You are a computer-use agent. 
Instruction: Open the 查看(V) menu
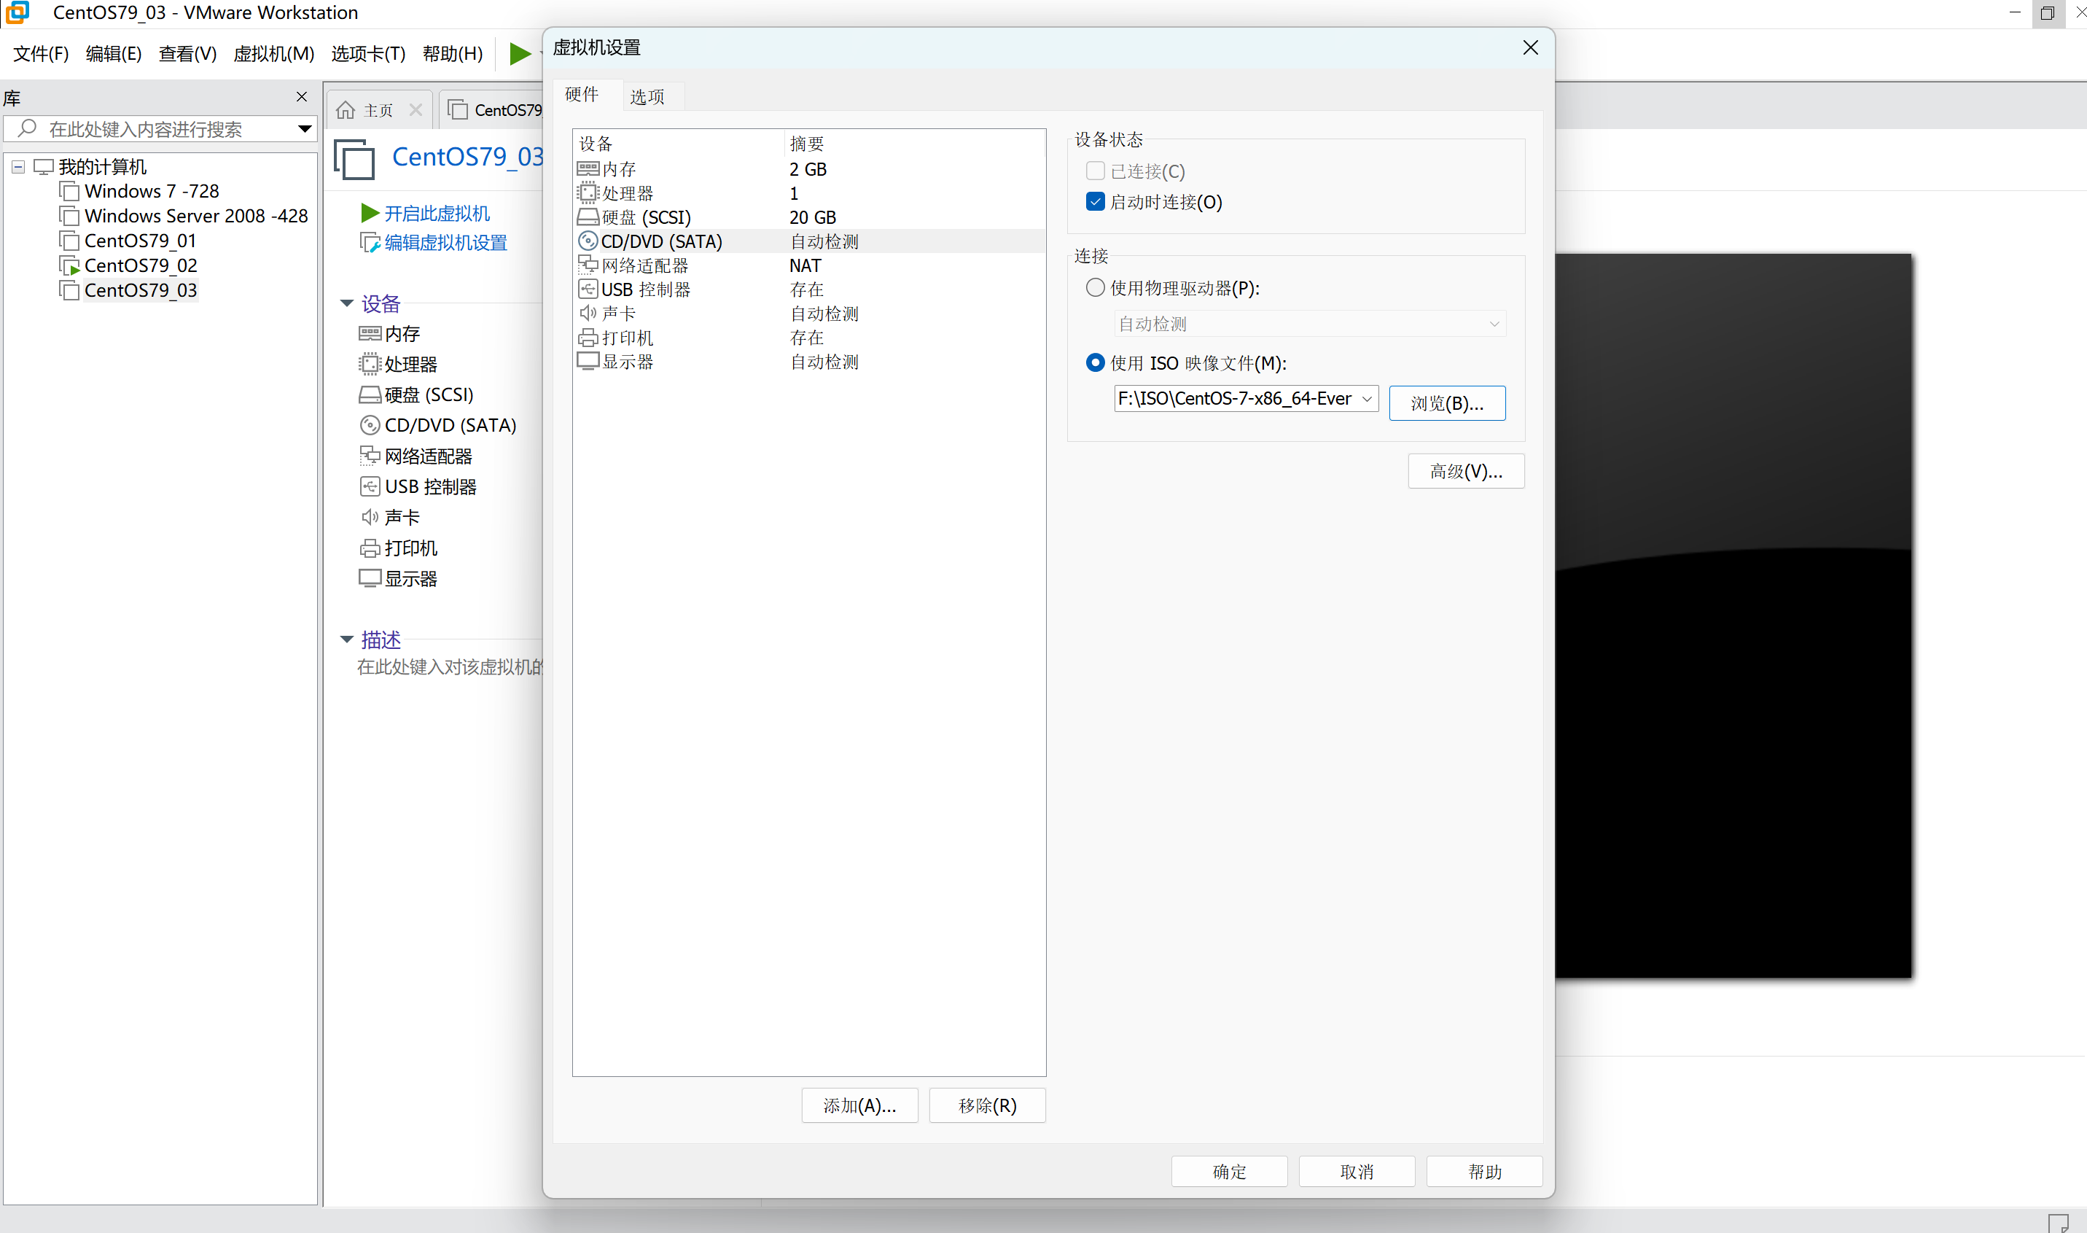click(x=187, y=54)
